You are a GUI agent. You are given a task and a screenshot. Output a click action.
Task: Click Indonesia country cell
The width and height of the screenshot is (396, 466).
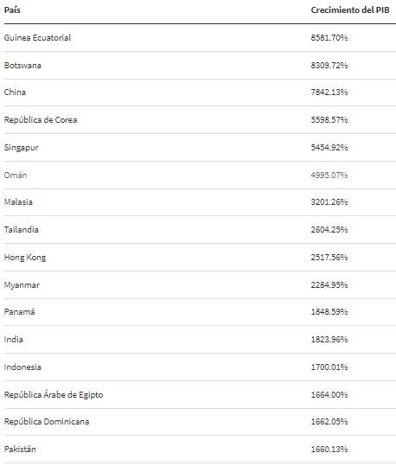[22, 367]
